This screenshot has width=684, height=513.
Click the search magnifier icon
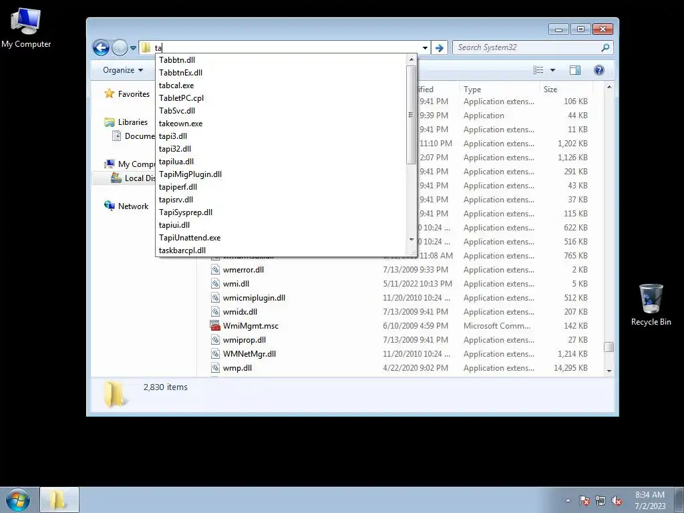pyautogui.click(x=605, y=47)
